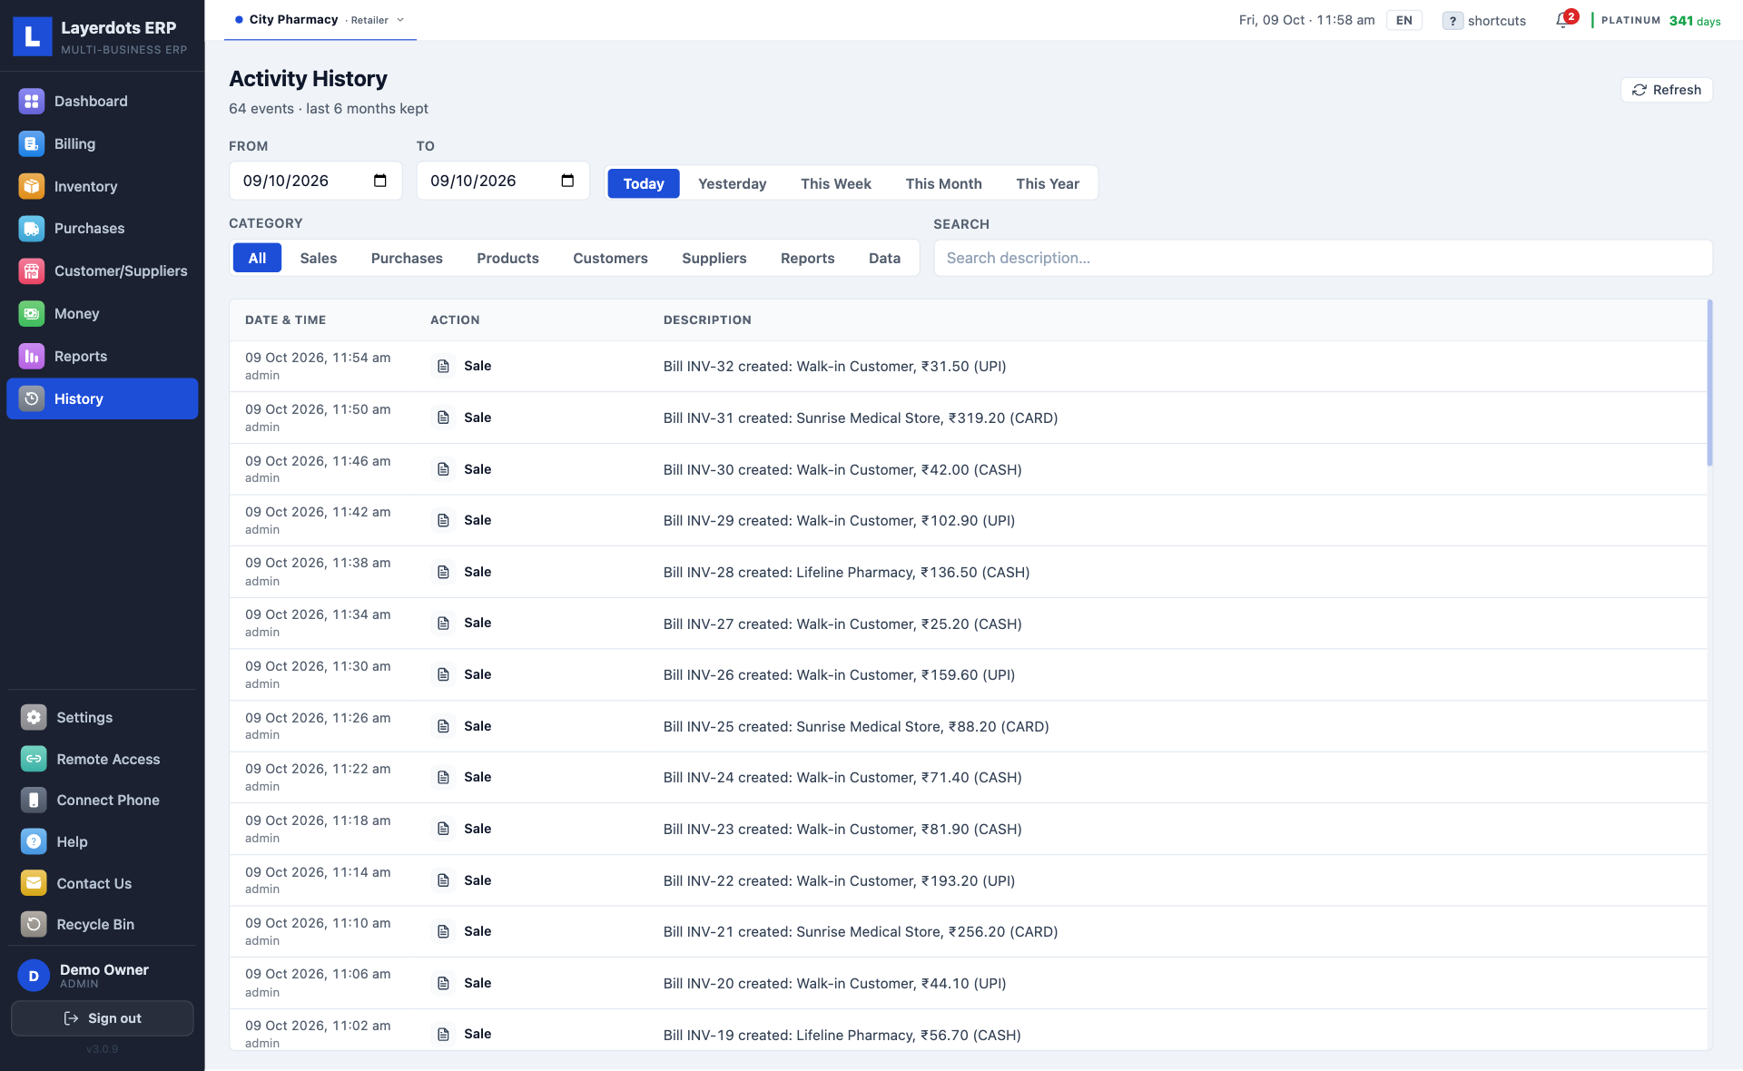This screenshot has height=1071, width=1743.
Task: Click the Billing sidebar icon
Action: [32, 143]
